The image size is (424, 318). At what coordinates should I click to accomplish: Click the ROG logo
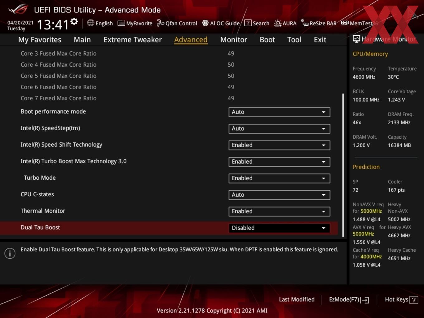[18, 9]
